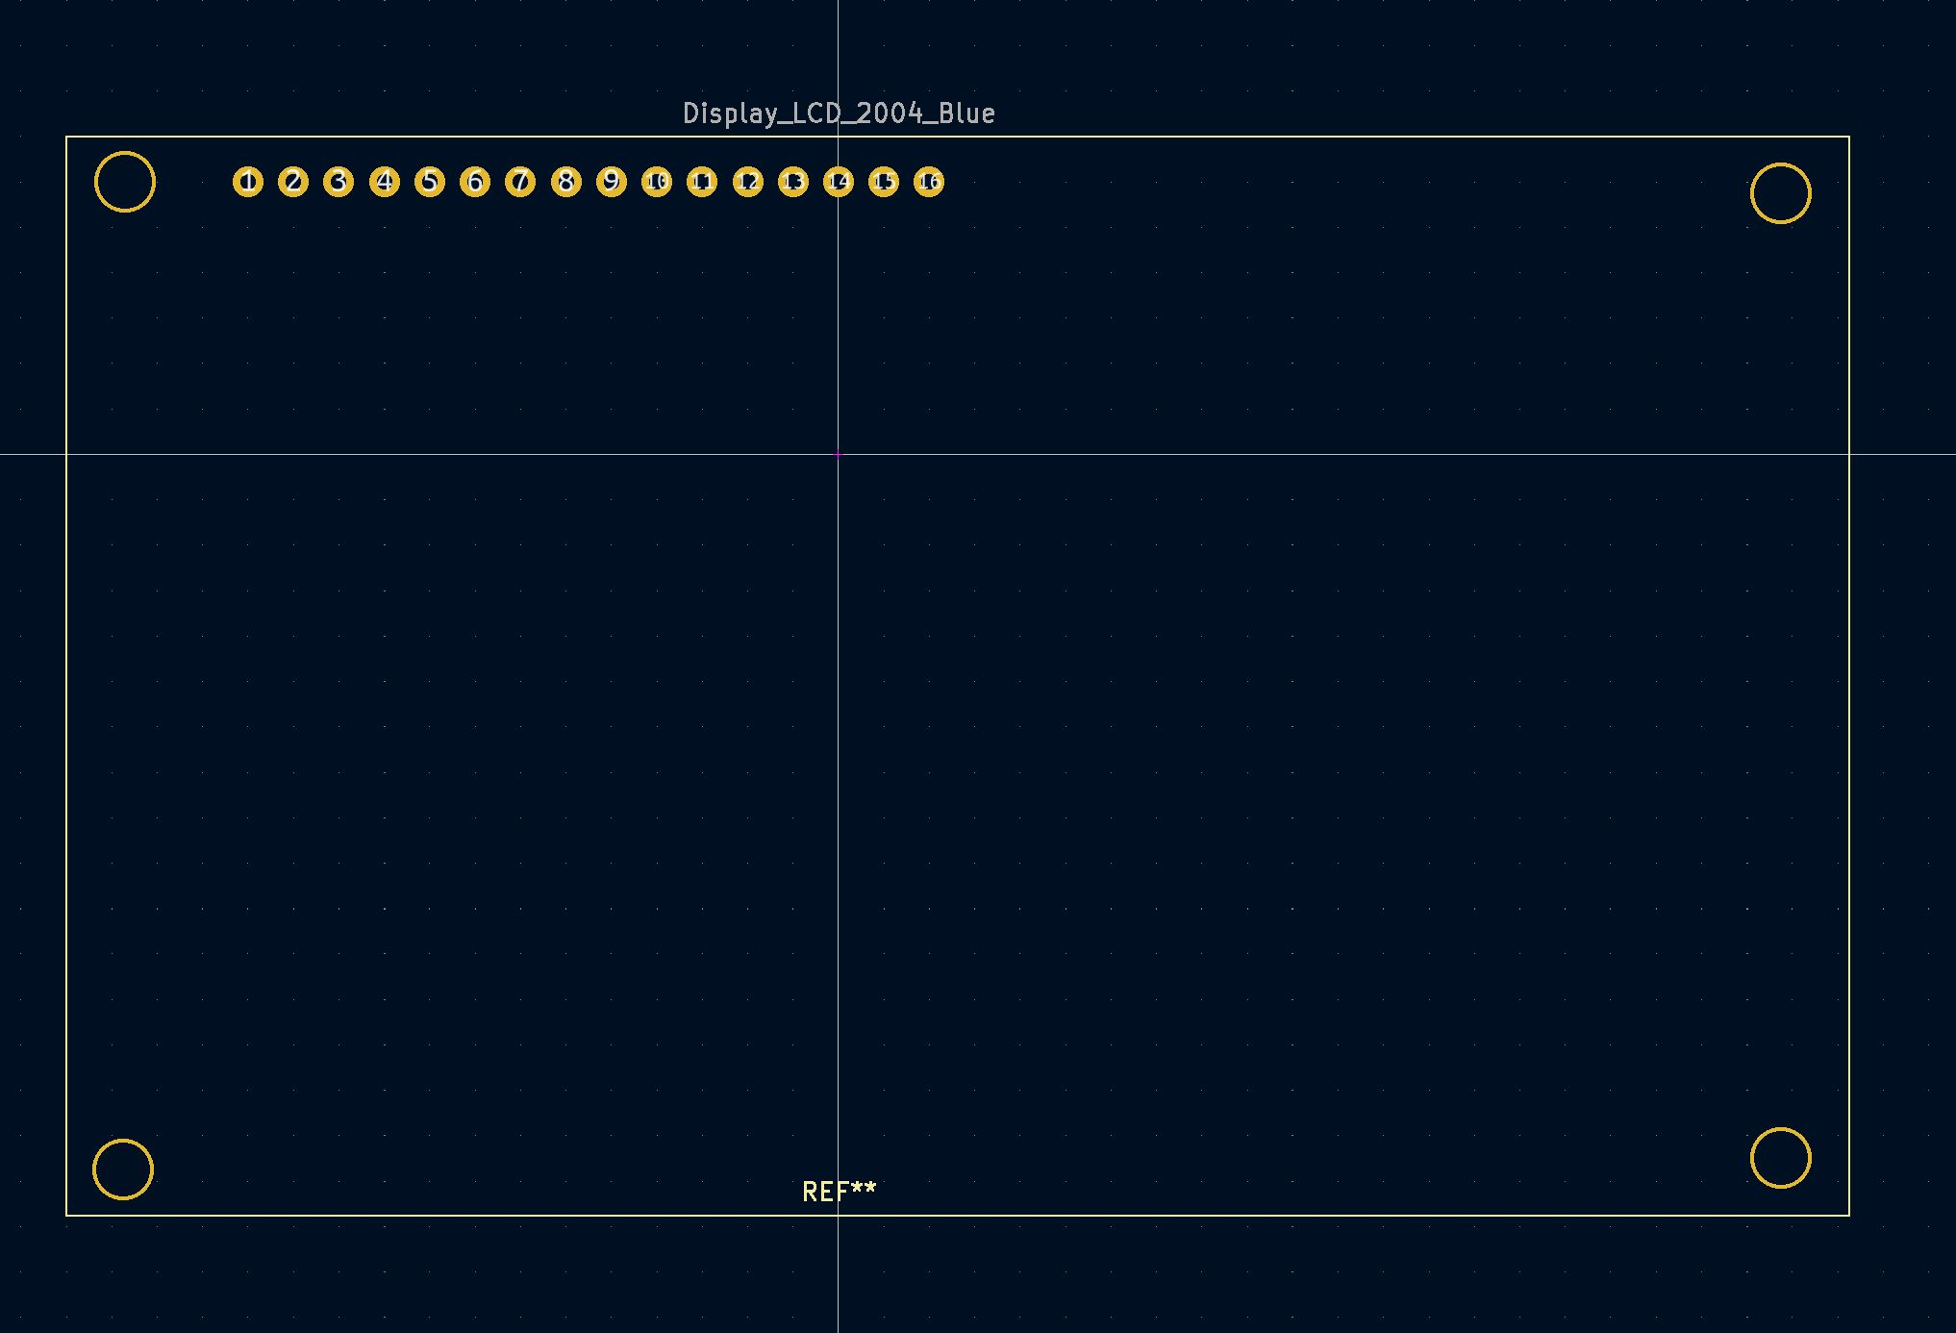Image resolution: width=1956 pixels, height=1333 pixels.
Task: Select pad 3 in the pin row
Action: 339,182
